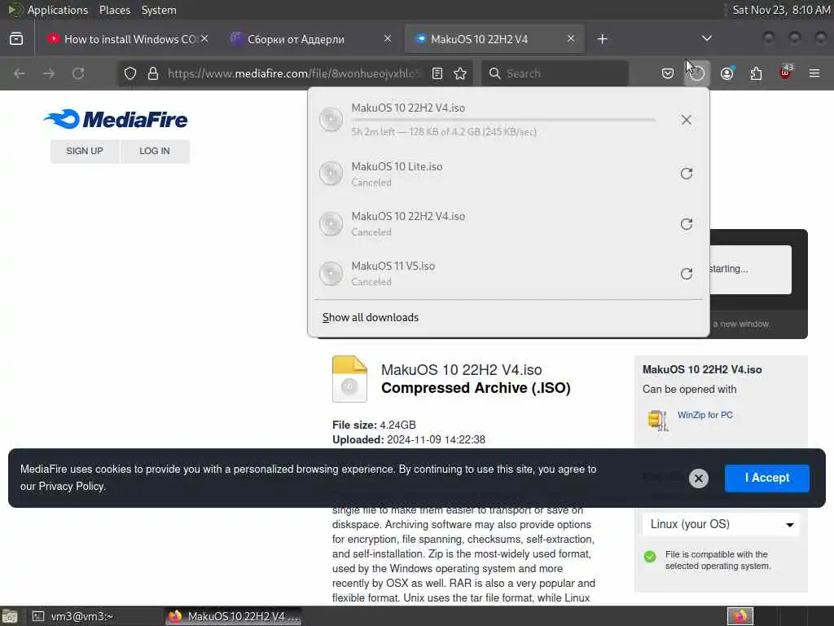Cancel the MakuOS 10 22H2 V4.iso download

(x=687, y=120)
